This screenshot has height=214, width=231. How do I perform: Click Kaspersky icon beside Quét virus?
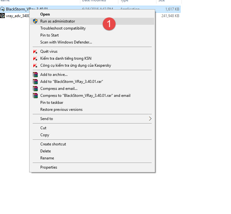point(35,51)
